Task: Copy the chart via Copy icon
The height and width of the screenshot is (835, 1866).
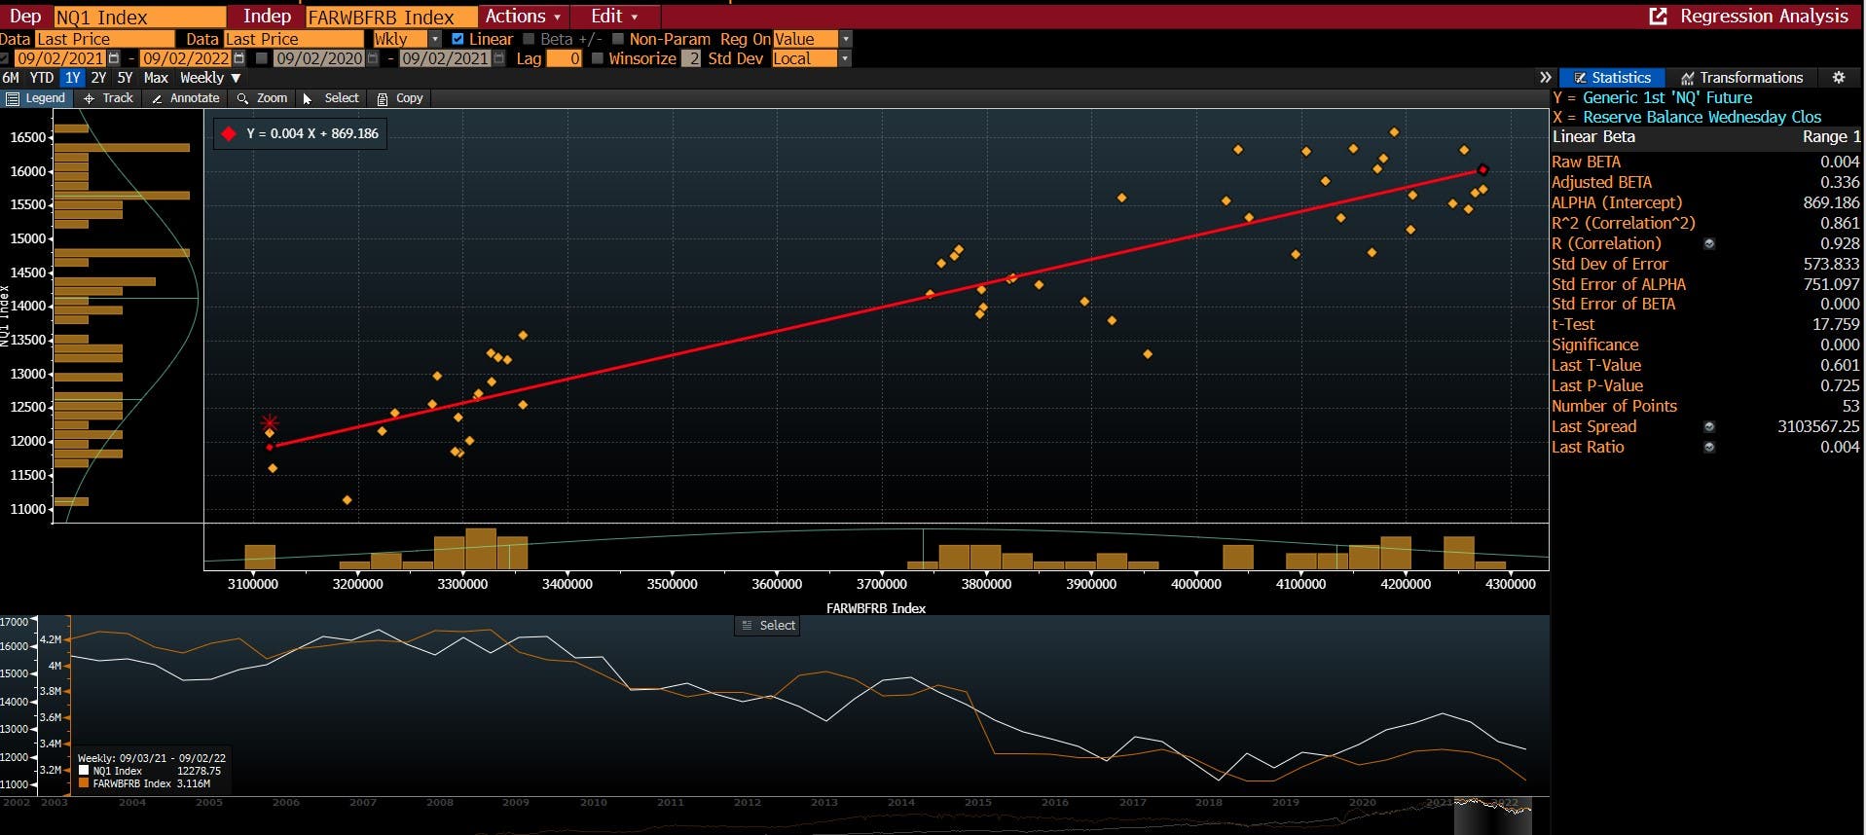Action: pyautogui.click(x=383, y=98)
